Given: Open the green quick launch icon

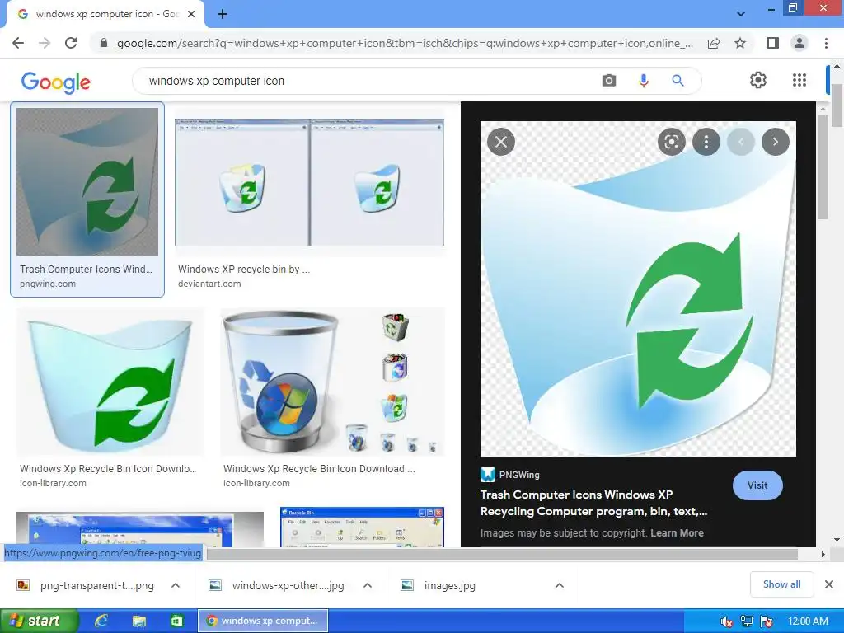Looking at the screenshot, I should click(x=176, y=621).
